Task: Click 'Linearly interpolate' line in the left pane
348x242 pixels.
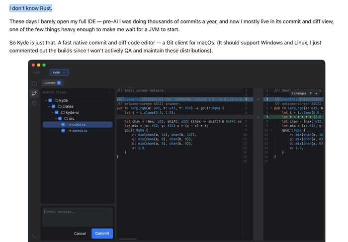Action: 179,99
